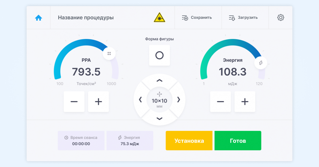Go to the home screen icon
This screenshot has width=319, height=167.
(39, 18)
